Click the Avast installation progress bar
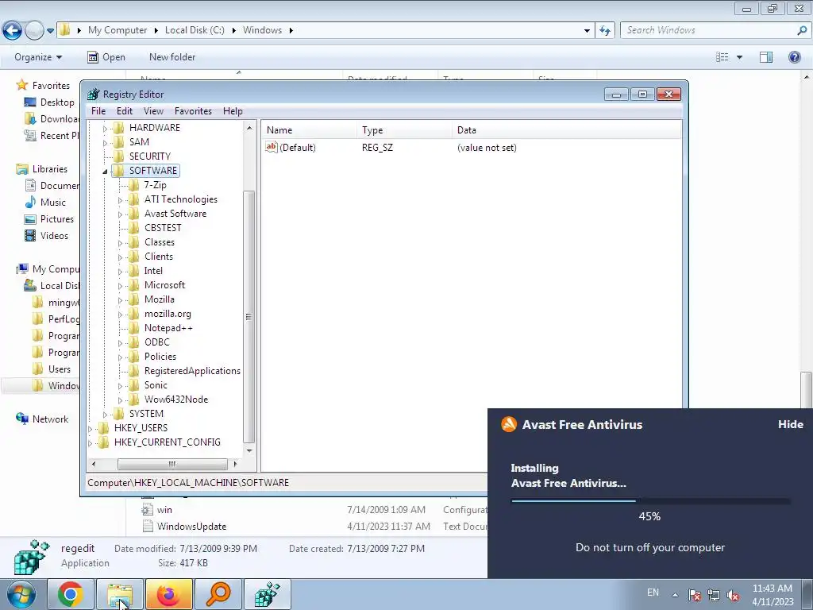This screenshot has width=813, height=610. click(650, 501)
